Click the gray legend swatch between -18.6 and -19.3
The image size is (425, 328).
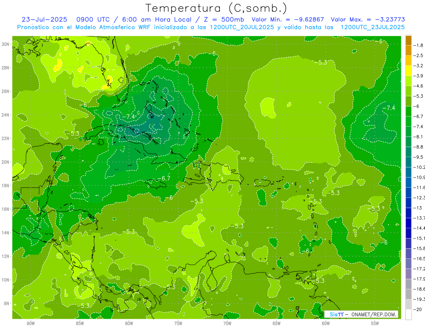(408, 294)
